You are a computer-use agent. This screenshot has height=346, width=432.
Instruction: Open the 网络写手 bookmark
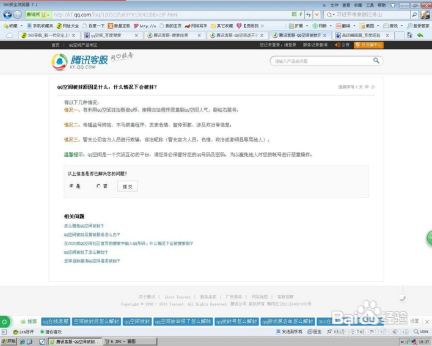click(x=196, y=26)
